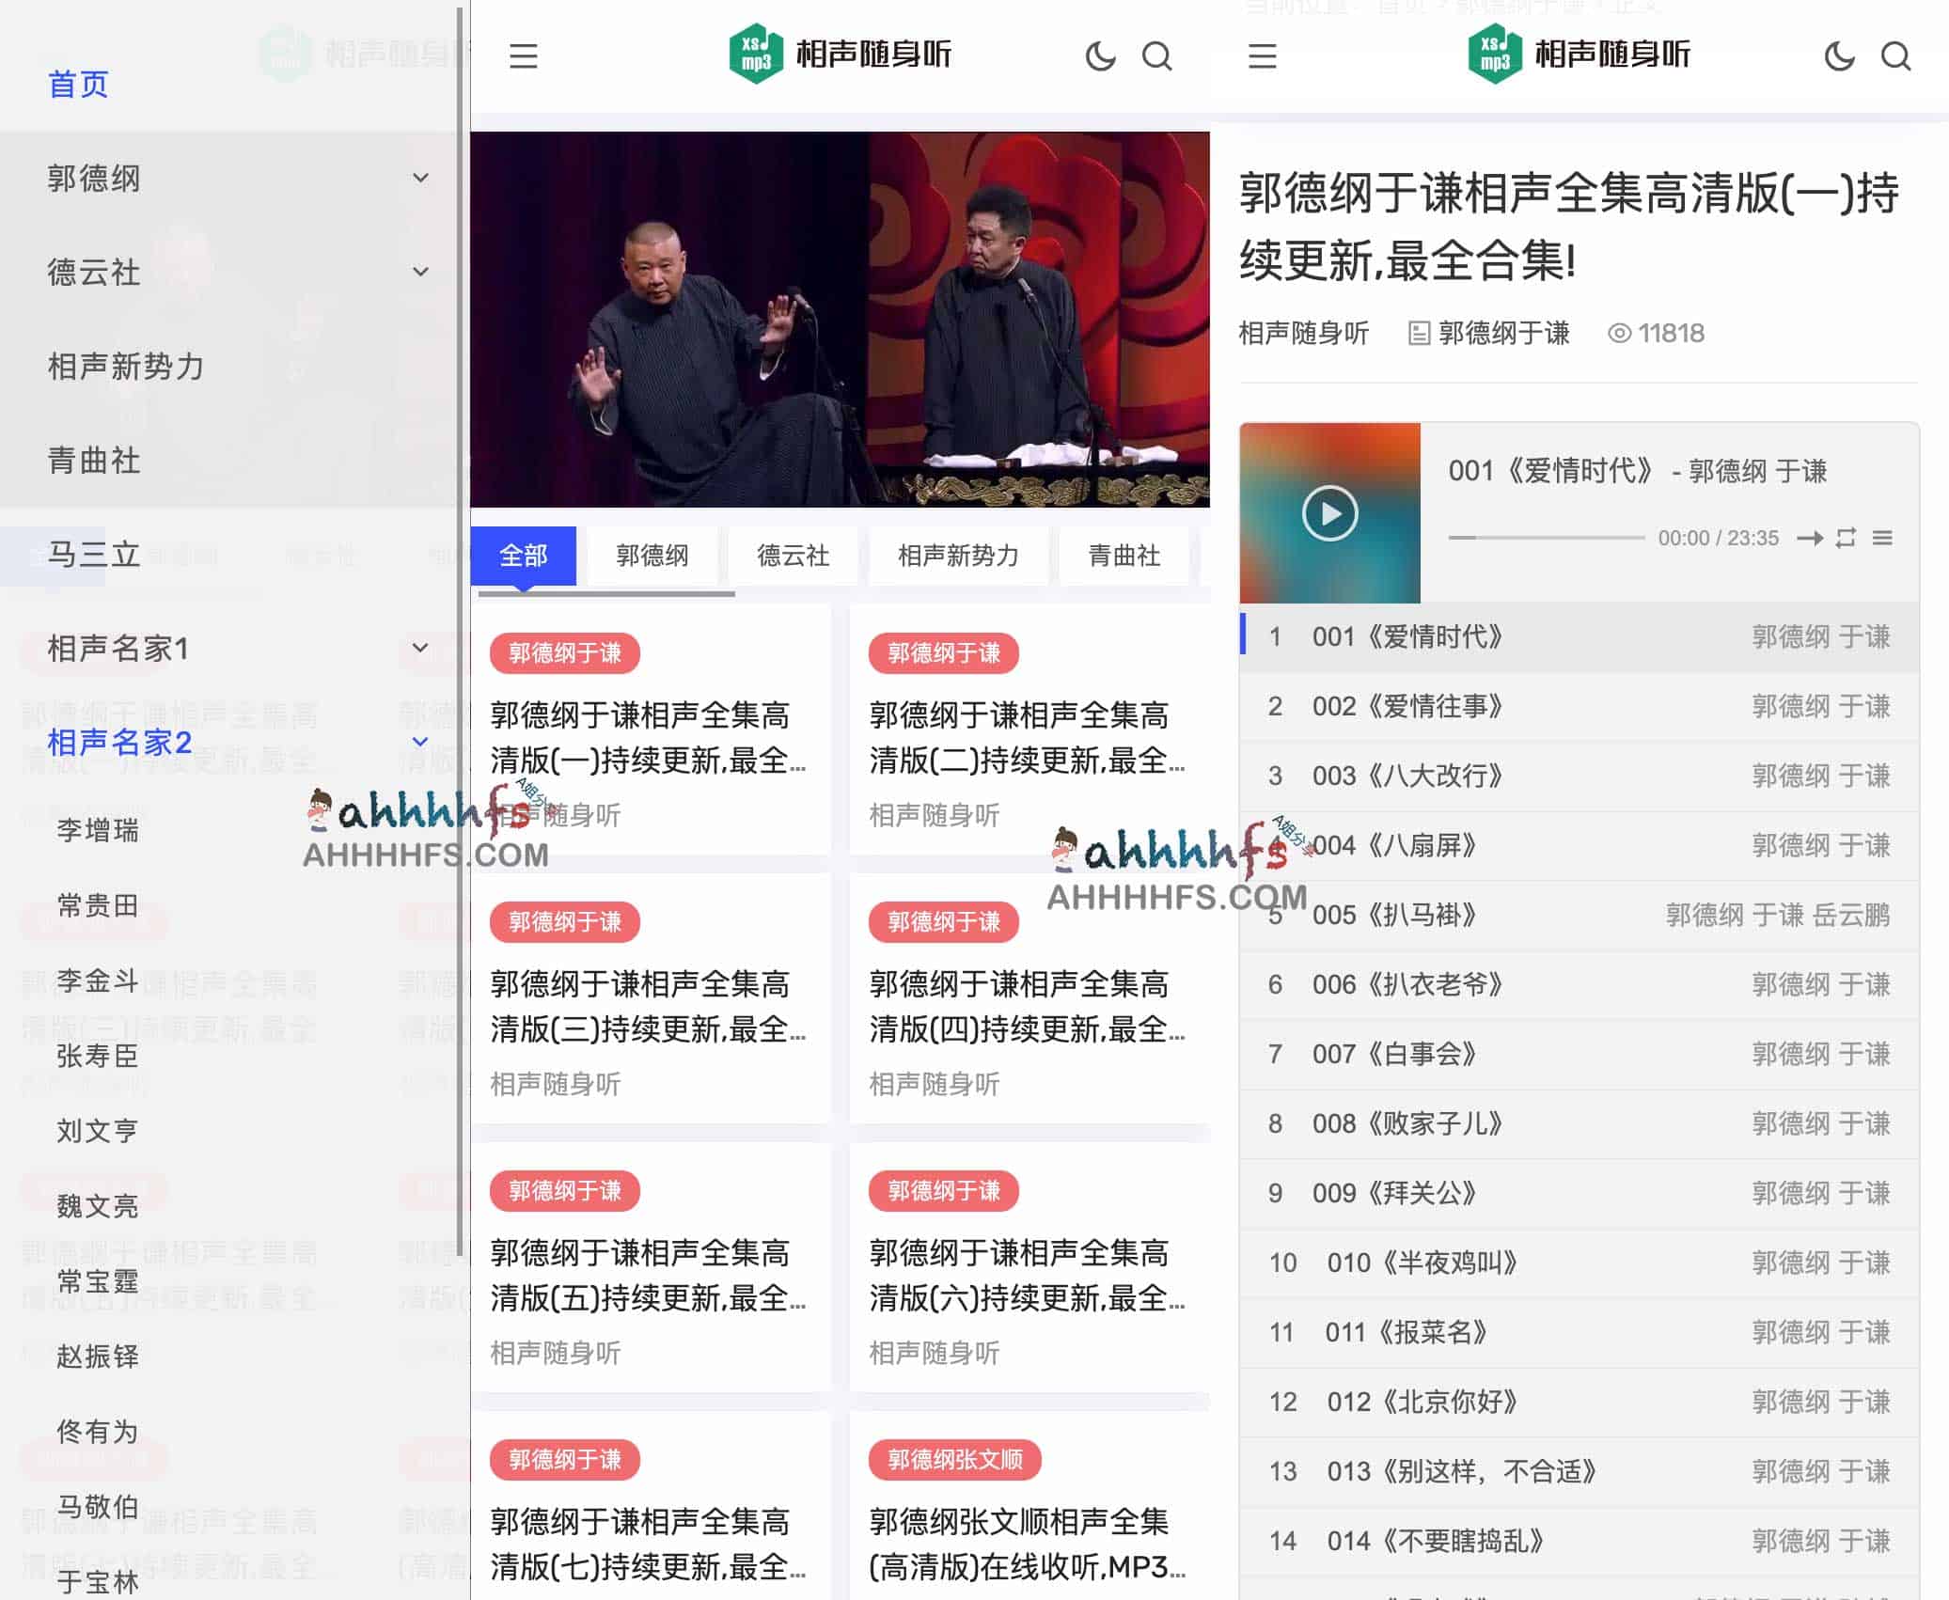The height and width of the screenshot is (1600, 1949).
Task: Select 常宝霆 in the sidebar submenu
Action: pyautogui.click(x=98, y=1281)
